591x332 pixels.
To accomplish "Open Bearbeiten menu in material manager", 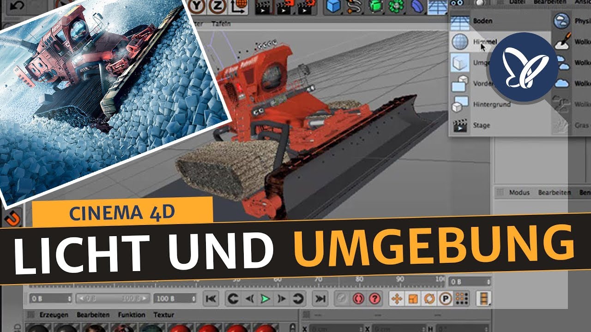I will click(x=93, y=314).
